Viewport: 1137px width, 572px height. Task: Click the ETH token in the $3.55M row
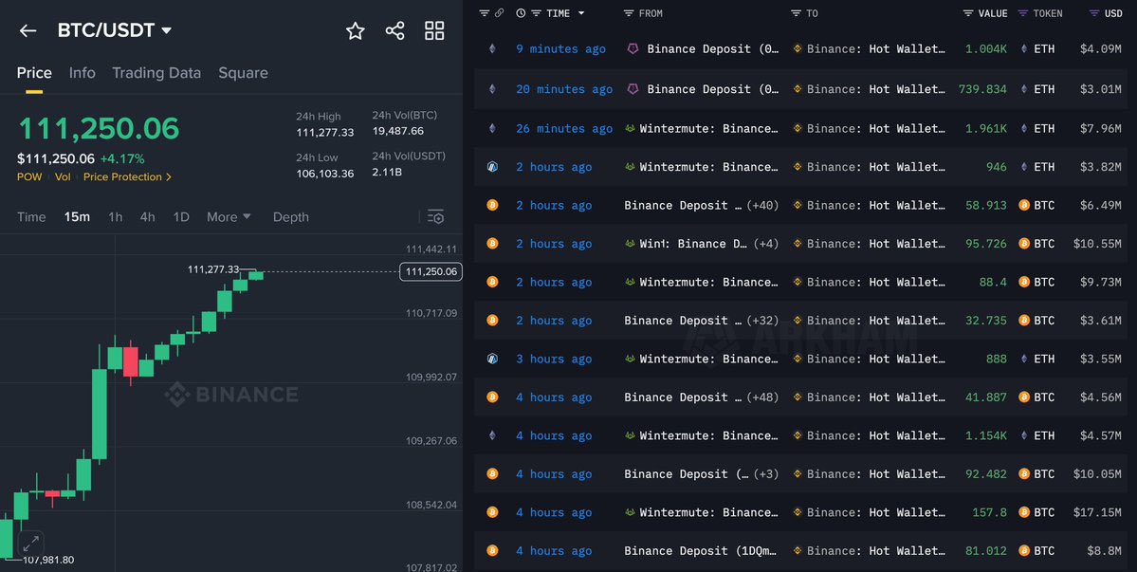pos(1038,359)
